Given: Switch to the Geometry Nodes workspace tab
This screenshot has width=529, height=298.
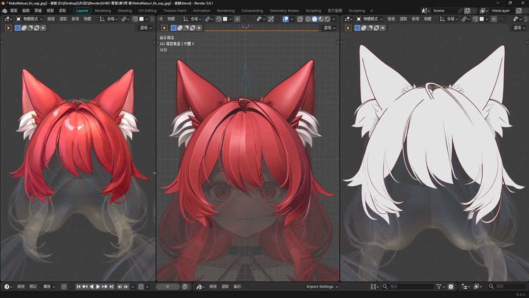Looking at the screenshot, I should 284,11.
